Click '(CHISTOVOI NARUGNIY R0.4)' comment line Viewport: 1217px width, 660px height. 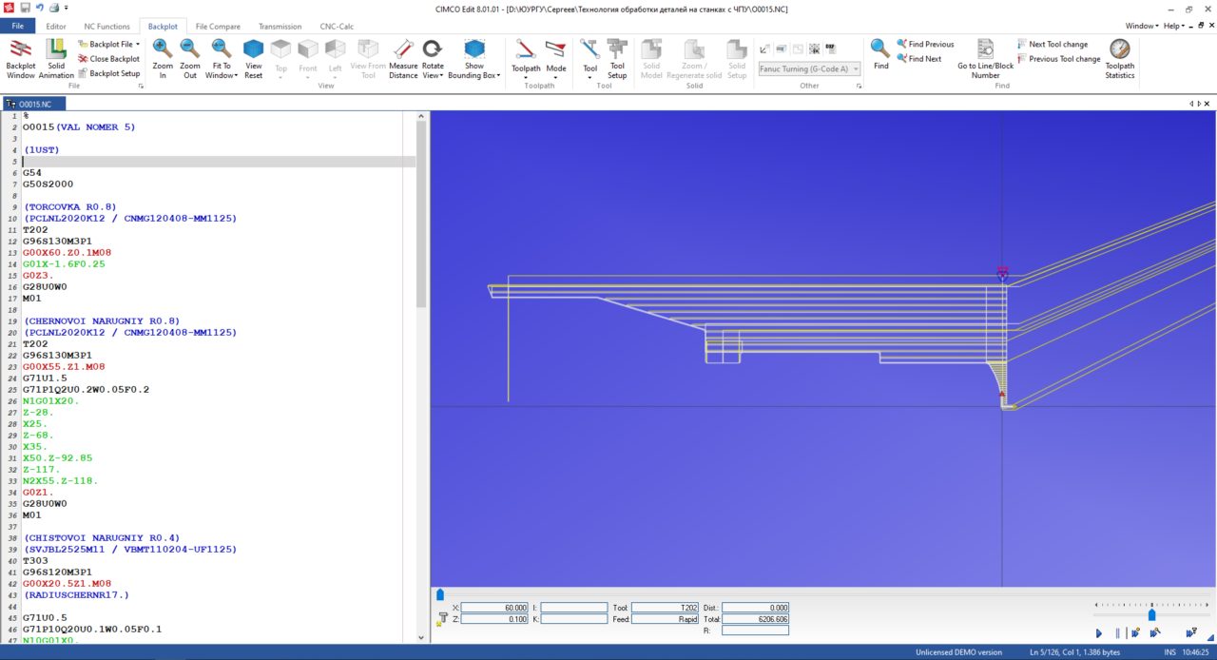point(102,538)
